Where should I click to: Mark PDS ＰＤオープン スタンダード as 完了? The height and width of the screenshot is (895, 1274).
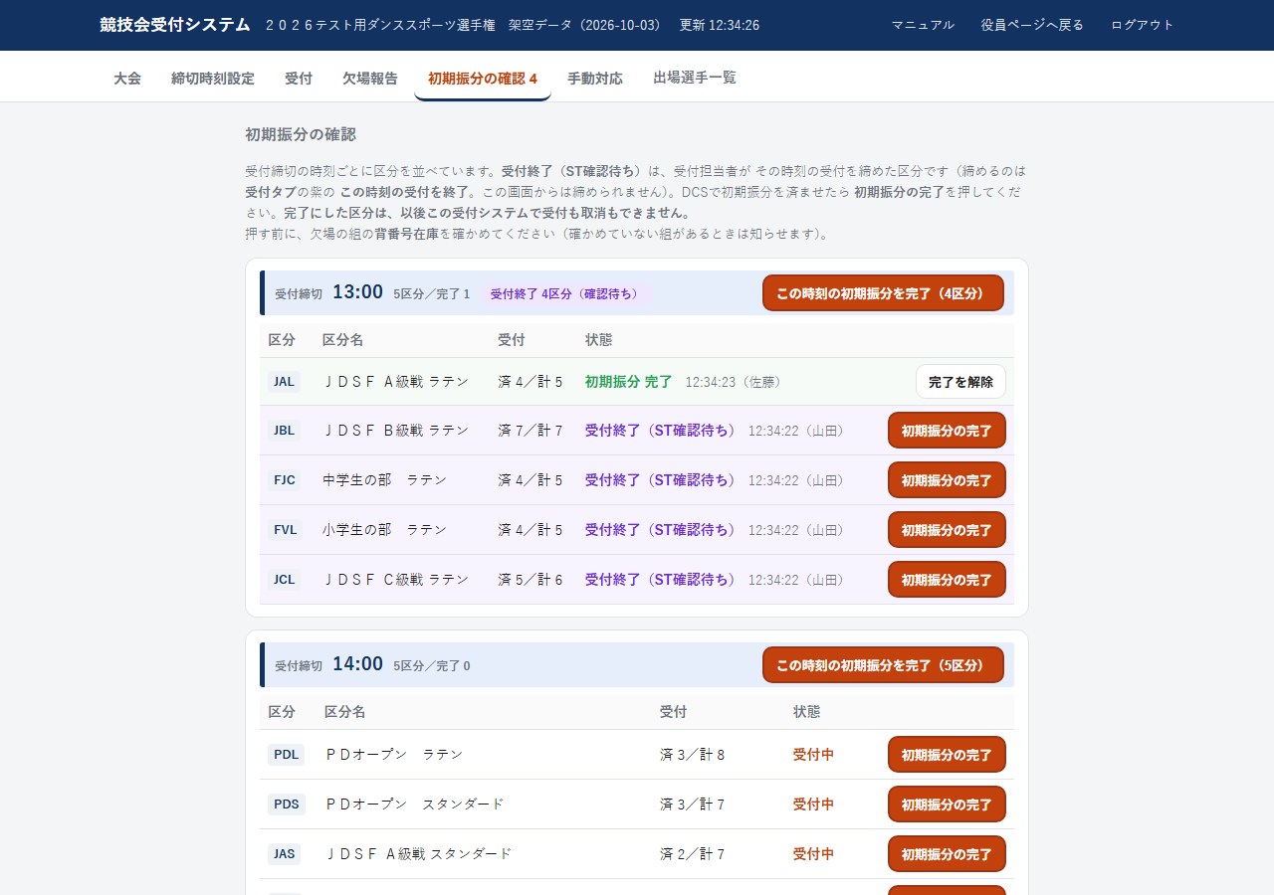[x=947, y=805]
